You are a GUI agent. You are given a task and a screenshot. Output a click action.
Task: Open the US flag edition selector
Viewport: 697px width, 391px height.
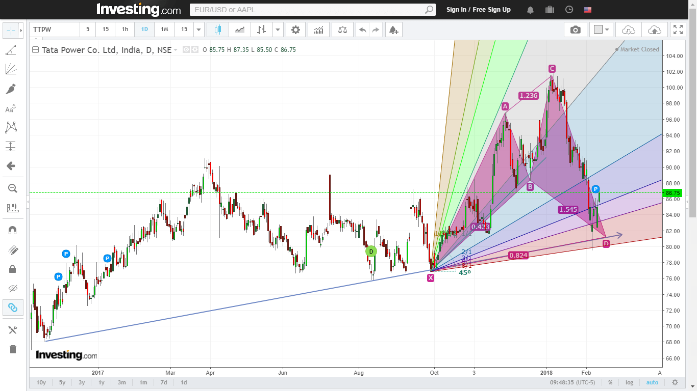pyautogui.click(x=588, y=10)
